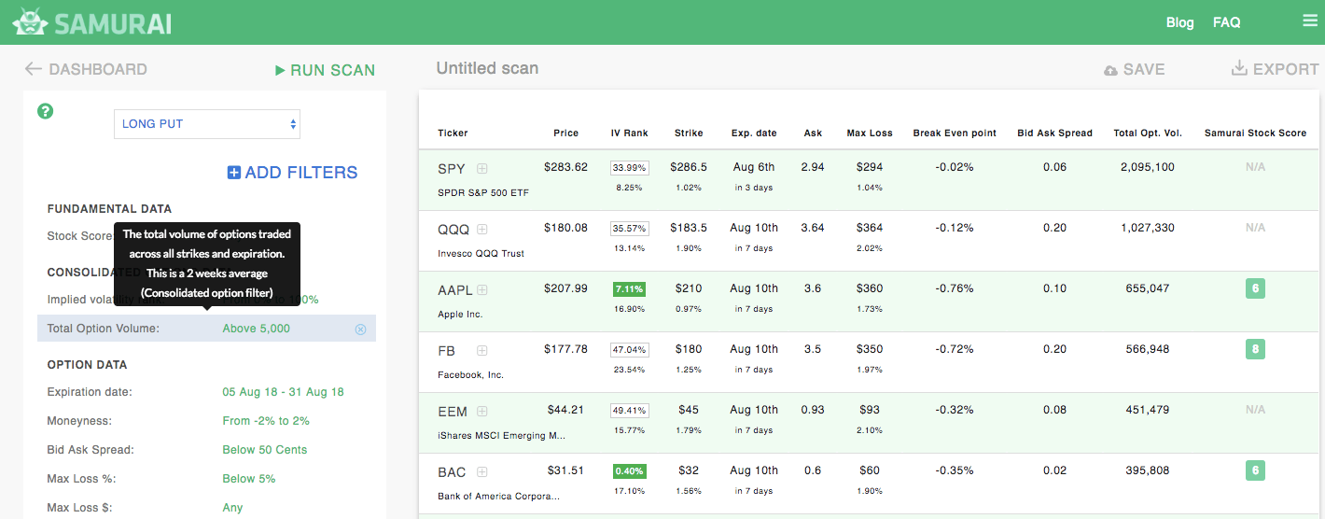Edit Bid Ask Spread Below 50 Cents

264,450
